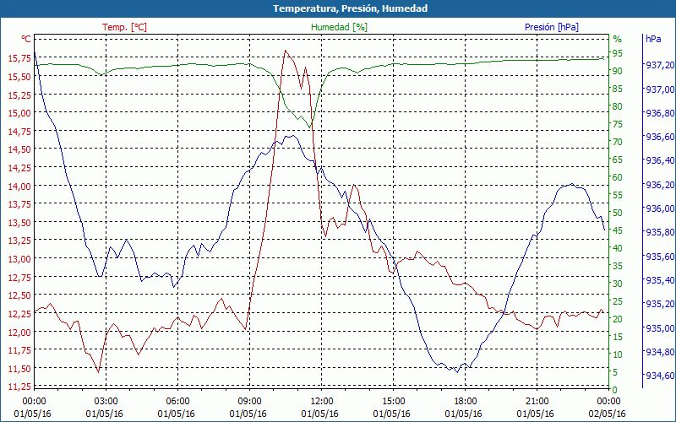Click the '934,60' pressure axis value
676x422 pixels.
point(660,376)
